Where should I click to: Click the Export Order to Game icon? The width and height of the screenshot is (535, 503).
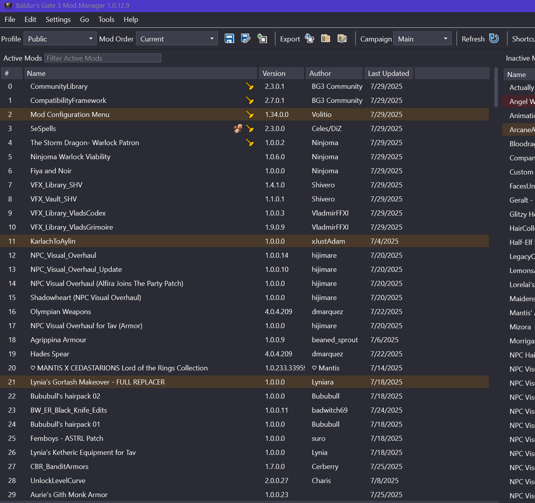310,38
